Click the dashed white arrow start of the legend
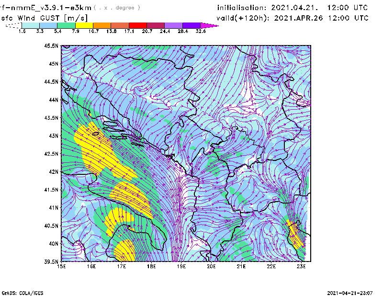The height and width of the screenshot is (296, 383). pos(13,25)
